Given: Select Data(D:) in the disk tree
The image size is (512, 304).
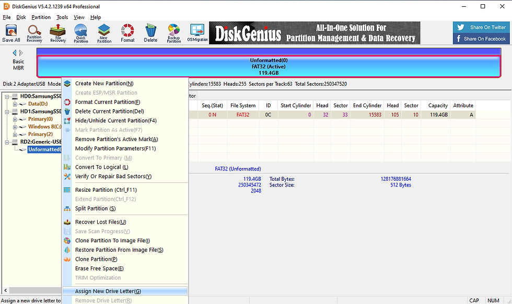Looking at the screenshot, I should (38, 104).
